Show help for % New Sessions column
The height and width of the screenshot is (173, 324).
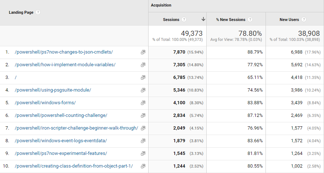pos(250,20)
